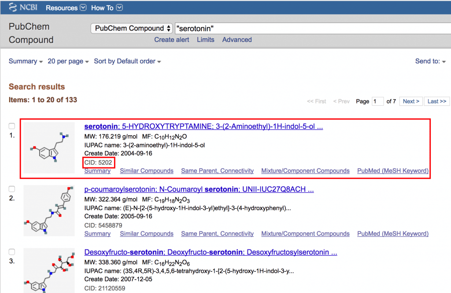Click "MW: 338.360 g/mol" text
The image size is (451, 293).
(111, 263)
